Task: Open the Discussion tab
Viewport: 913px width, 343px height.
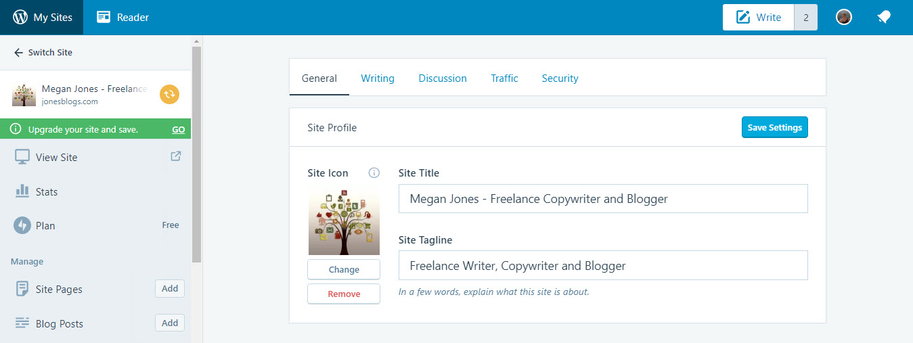Action: (x=443, y=78)
